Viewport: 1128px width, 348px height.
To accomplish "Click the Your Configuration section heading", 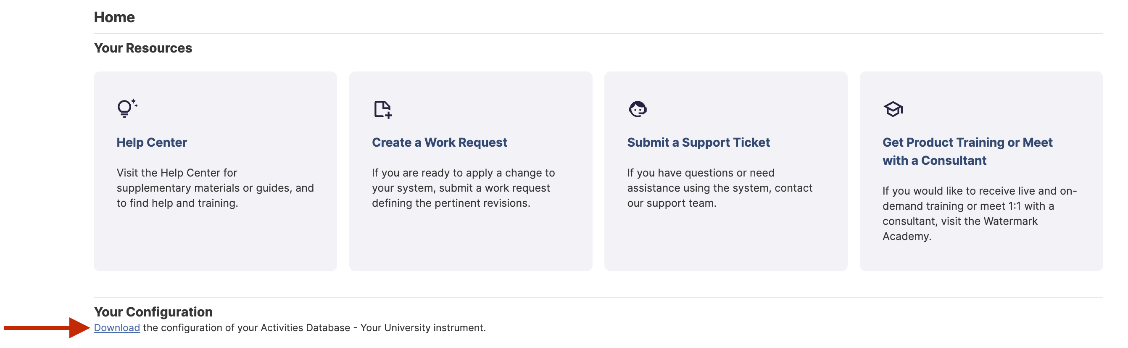I will [x=153, y=312].
